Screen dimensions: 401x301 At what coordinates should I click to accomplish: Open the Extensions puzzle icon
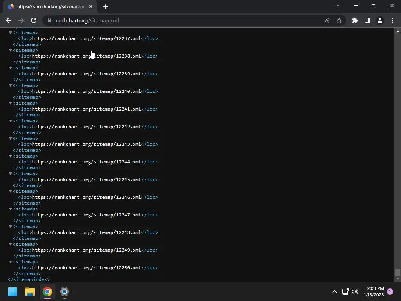(x=355, y=20)
